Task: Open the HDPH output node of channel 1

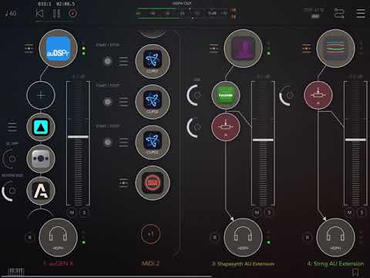Action: coord(58,238)
